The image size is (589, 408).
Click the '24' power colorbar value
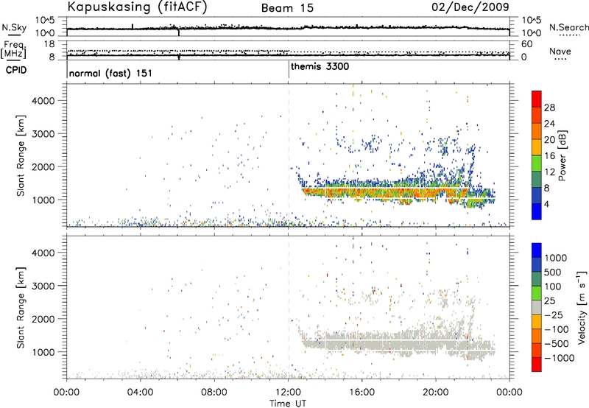pos(549,124)
